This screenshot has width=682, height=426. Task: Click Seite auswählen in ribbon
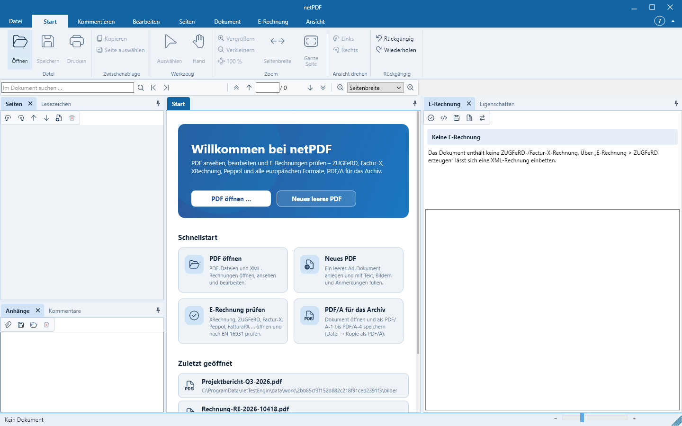click(120, 50)
